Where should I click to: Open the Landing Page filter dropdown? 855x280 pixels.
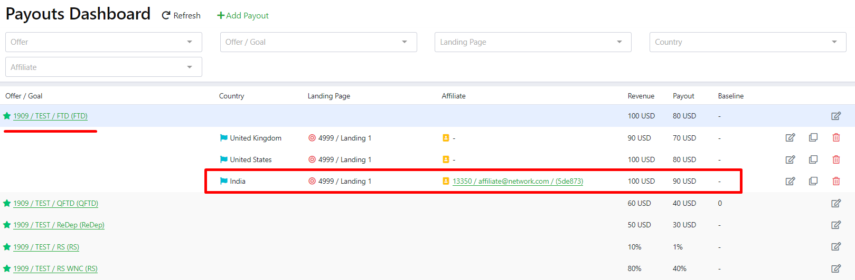coord(532,42)
